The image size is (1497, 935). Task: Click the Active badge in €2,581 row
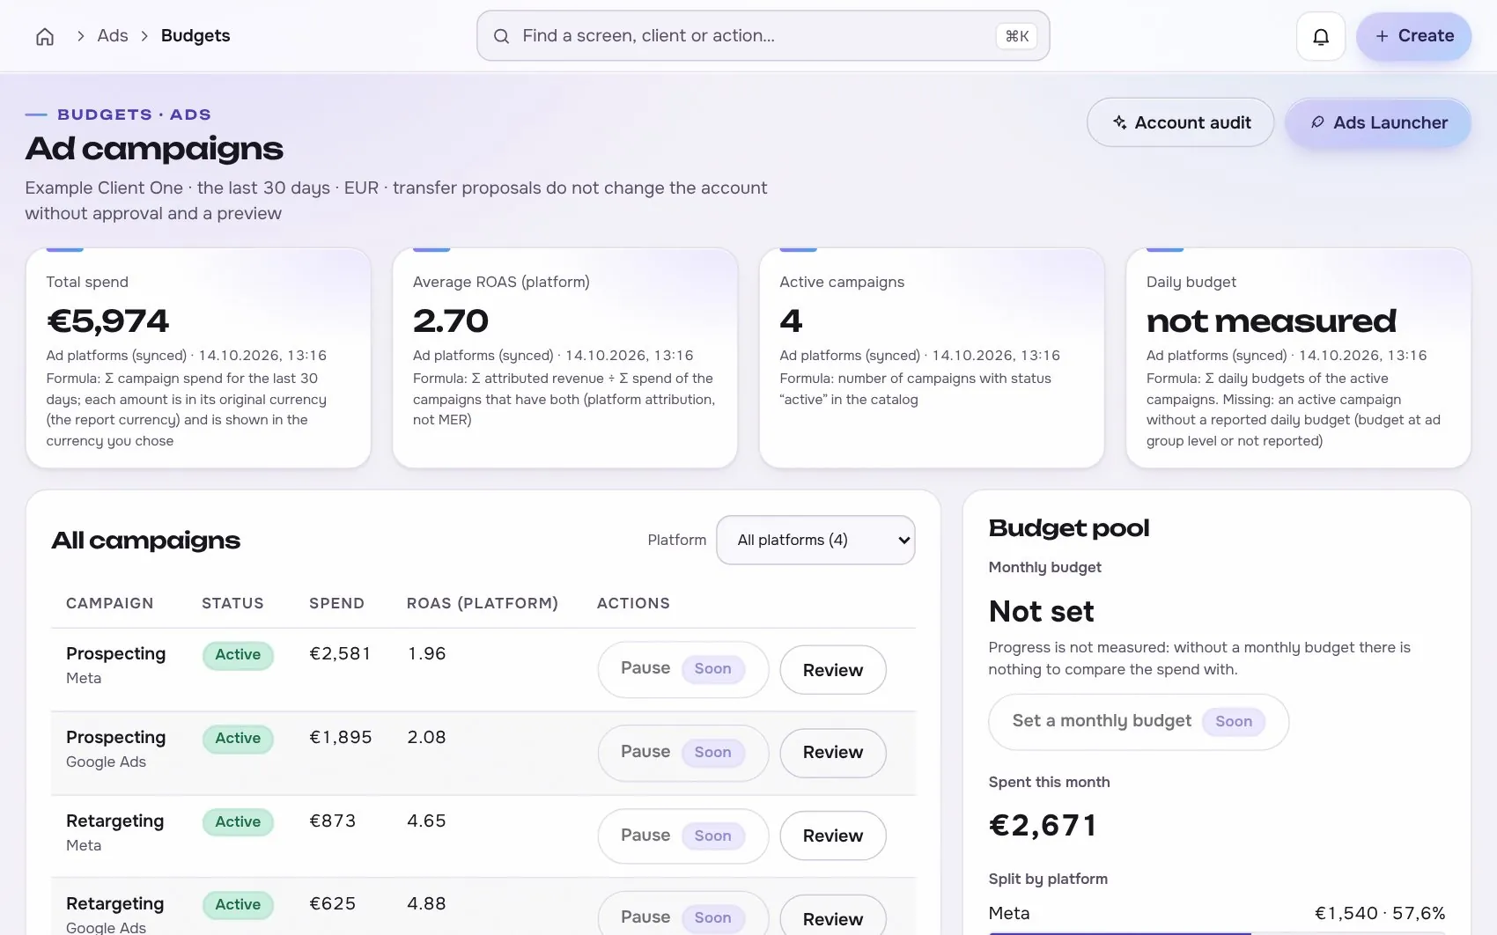(238, 655)
